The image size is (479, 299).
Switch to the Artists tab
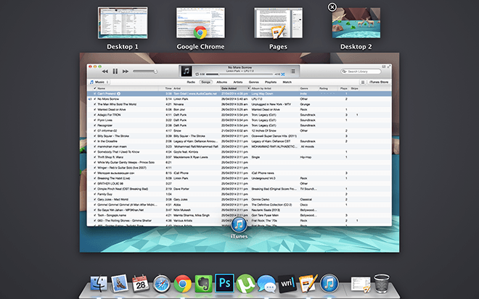[238, 83]
